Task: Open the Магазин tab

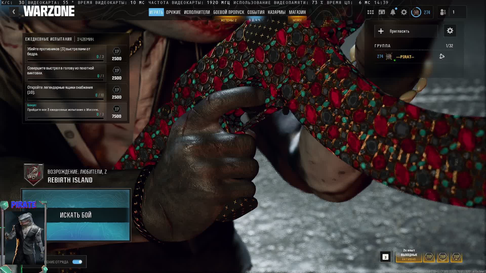Action: click(297, 12)
